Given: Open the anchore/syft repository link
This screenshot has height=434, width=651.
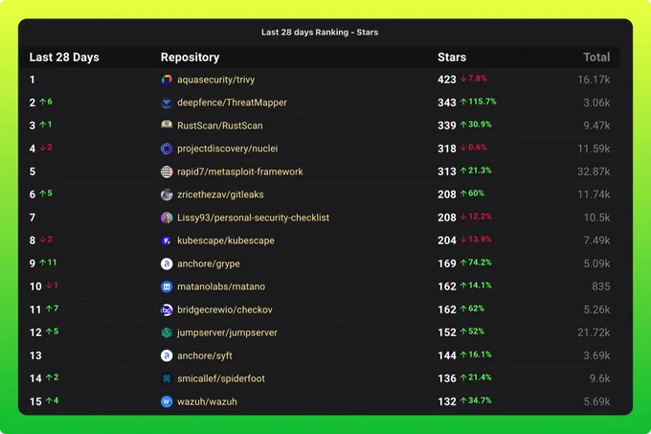Looking at the screenshot, I should click(x=205, y=356).
